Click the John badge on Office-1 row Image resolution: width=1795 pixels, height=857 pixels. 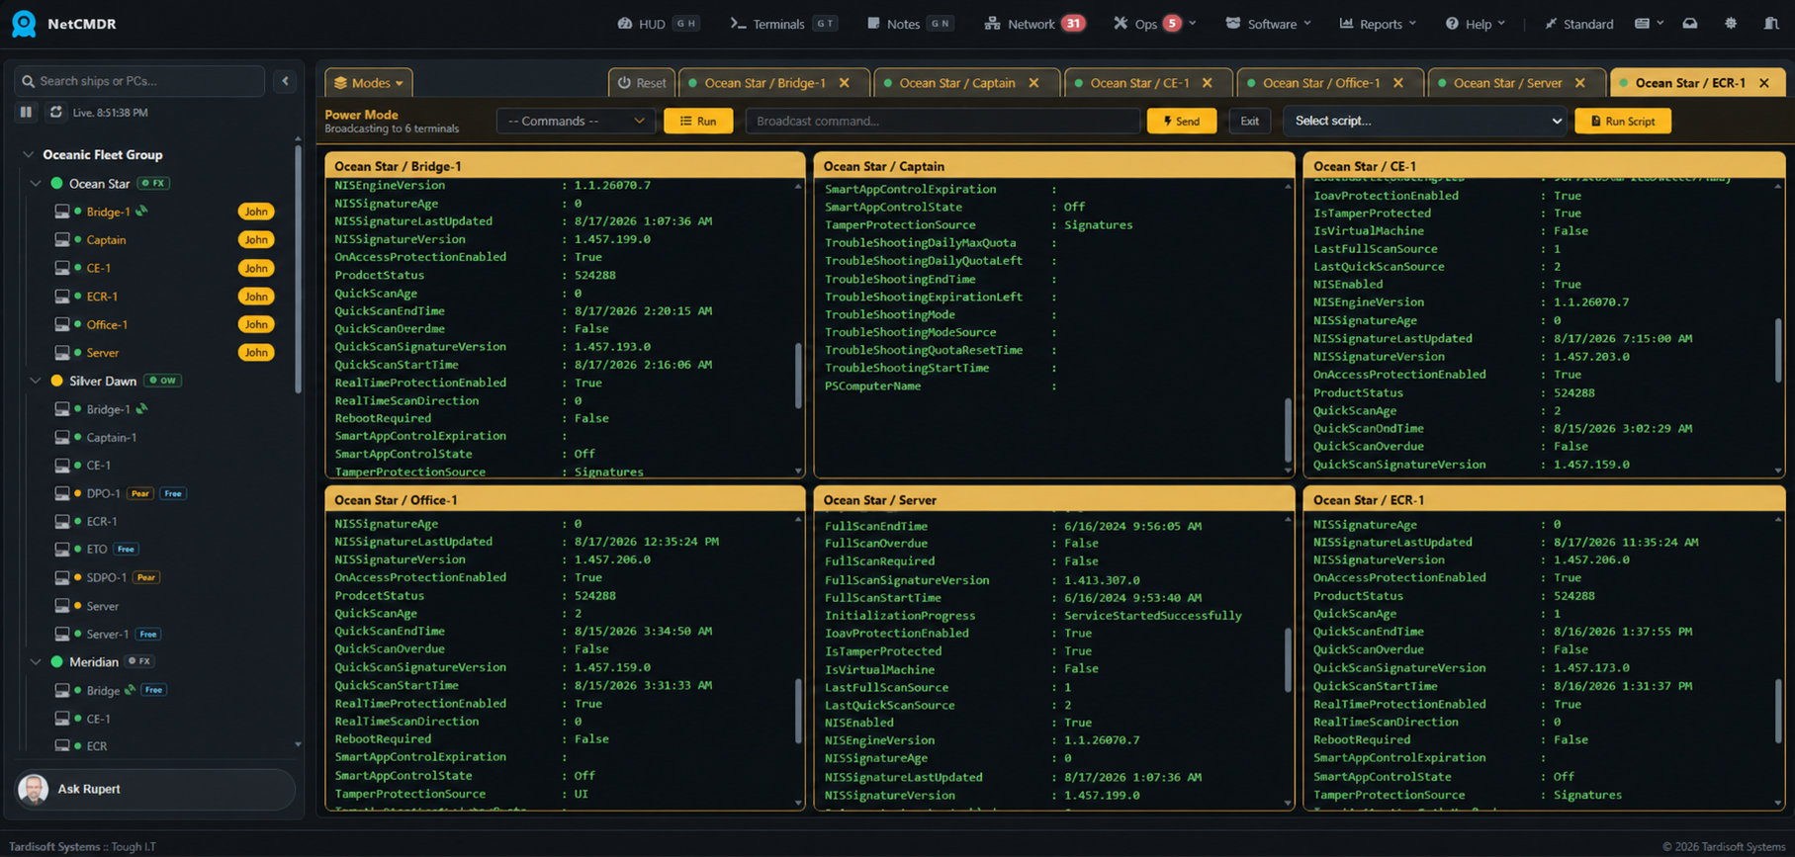pos(256,324)
